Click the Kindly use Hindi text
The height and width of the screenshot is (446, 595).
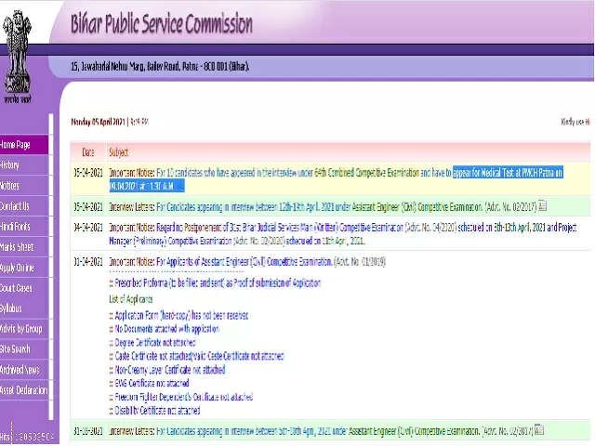(x=575, y=122)
